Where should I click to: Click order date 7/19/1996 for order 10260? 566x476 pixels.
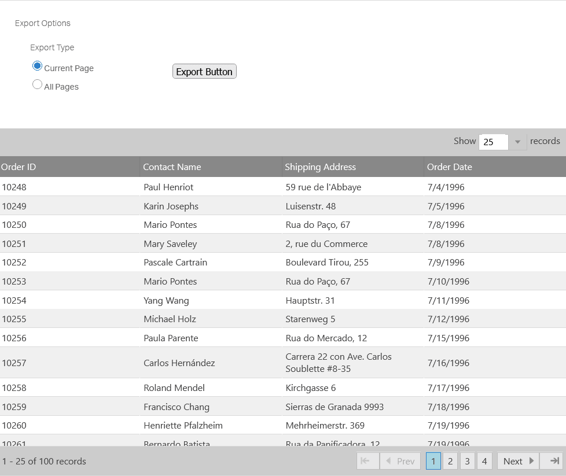[x=449, y=426]
